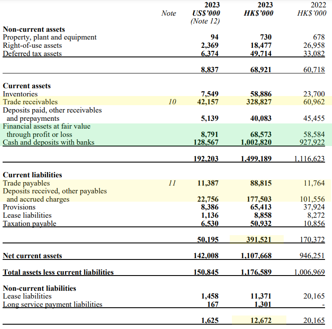This screenshot has width=332, height=329.
Task: Select the value 150,845
Action: pos(206,272)
